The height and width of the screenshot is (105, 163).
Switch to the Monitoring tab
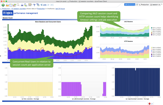(x=130, y=5)
